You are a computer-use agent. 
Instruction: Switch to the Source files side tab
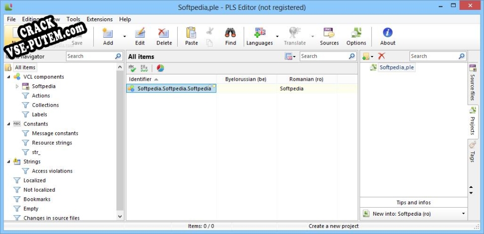coord(472,82)
